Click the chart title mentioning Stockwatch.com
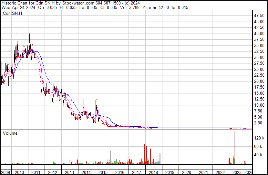 point(71,3)
